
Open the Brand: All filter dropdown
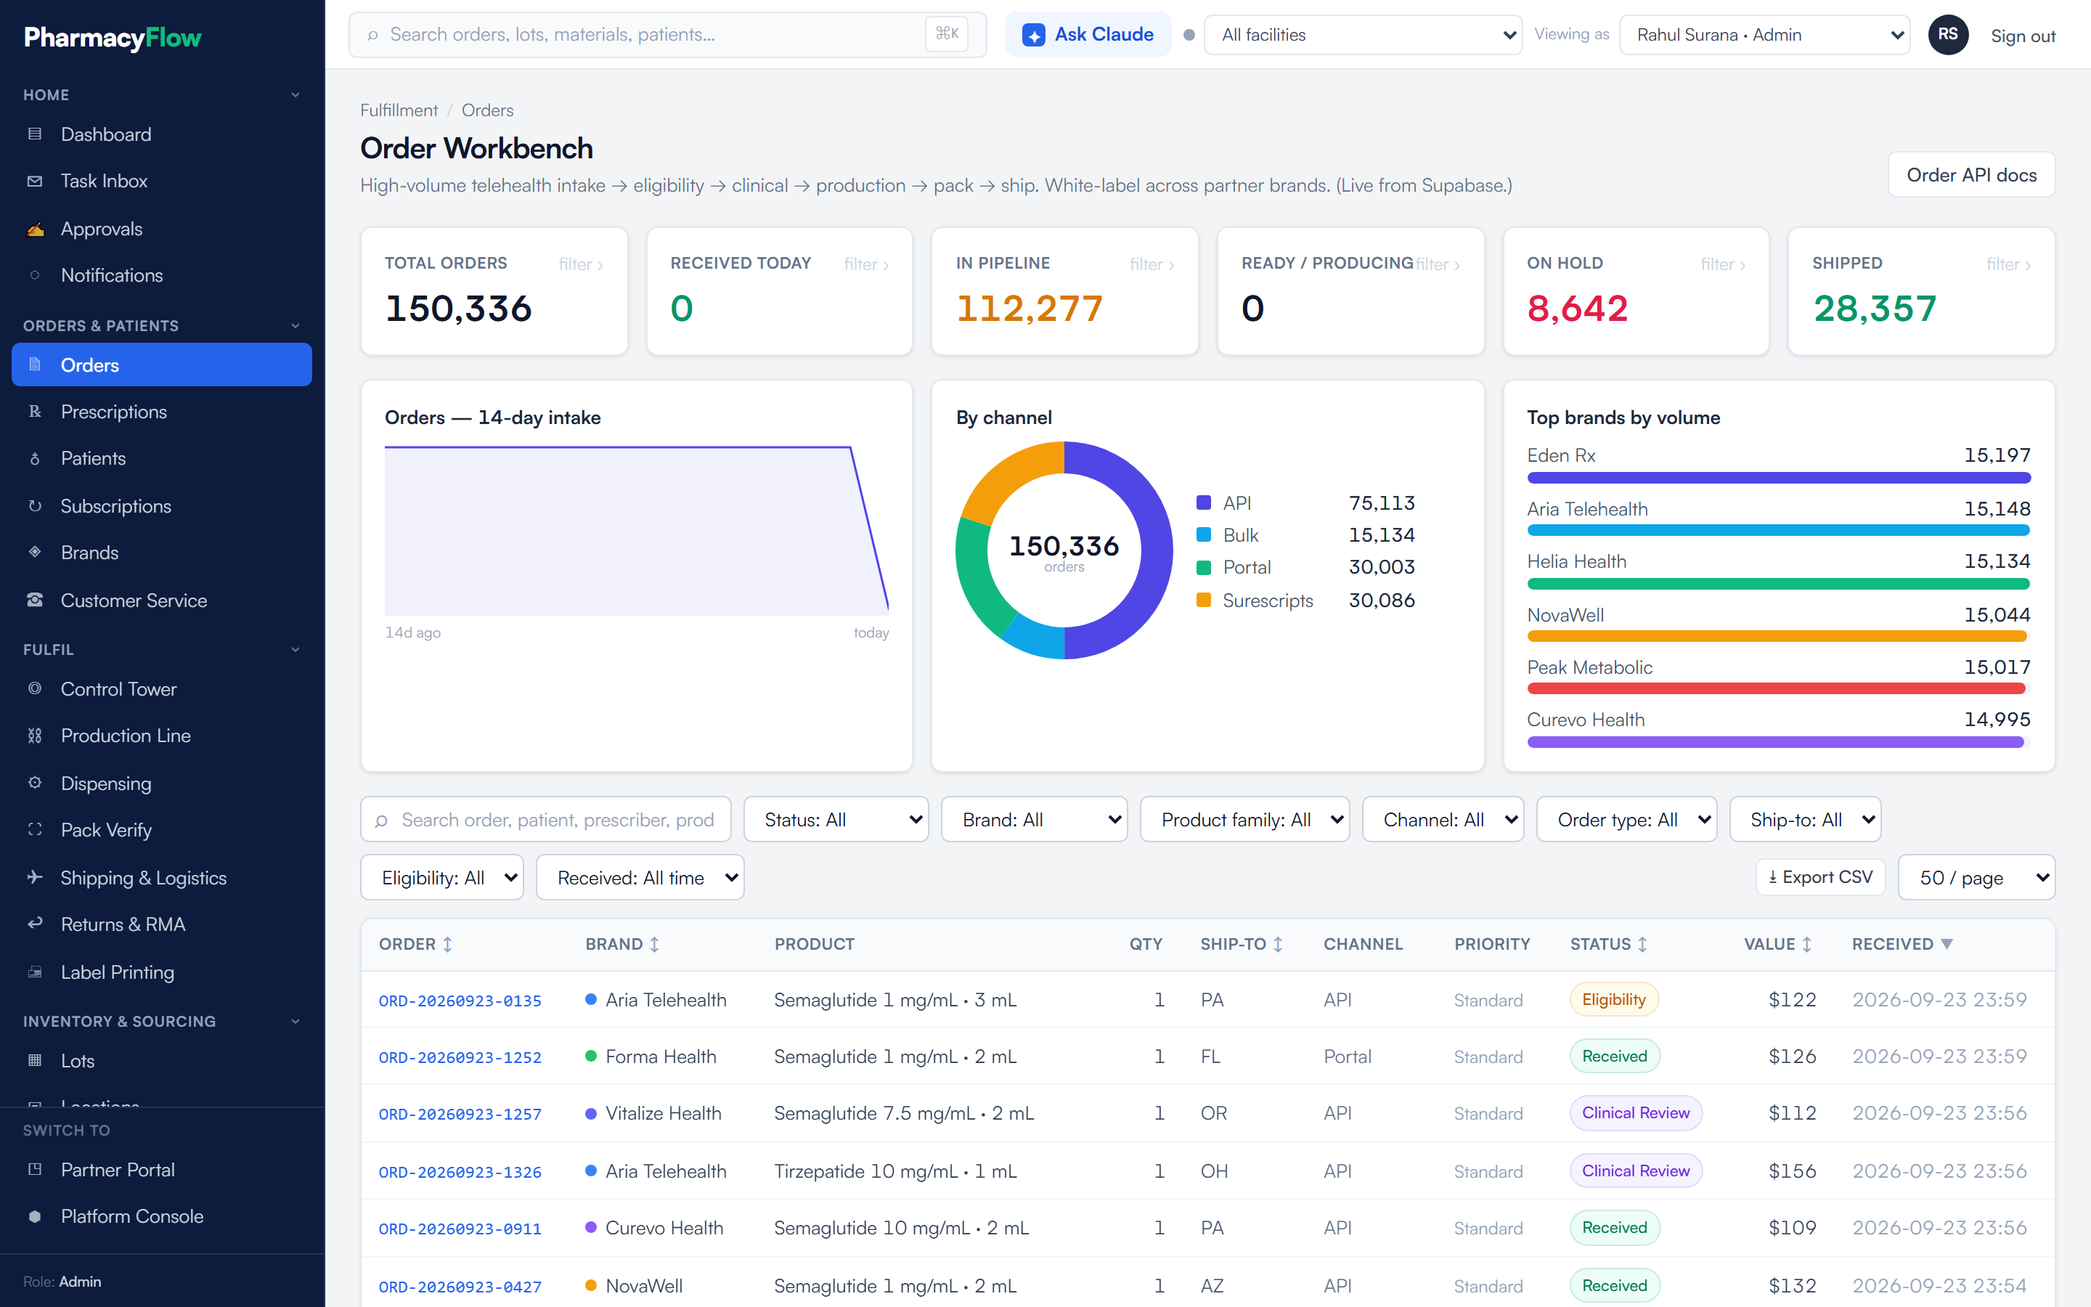[1033, 820]
